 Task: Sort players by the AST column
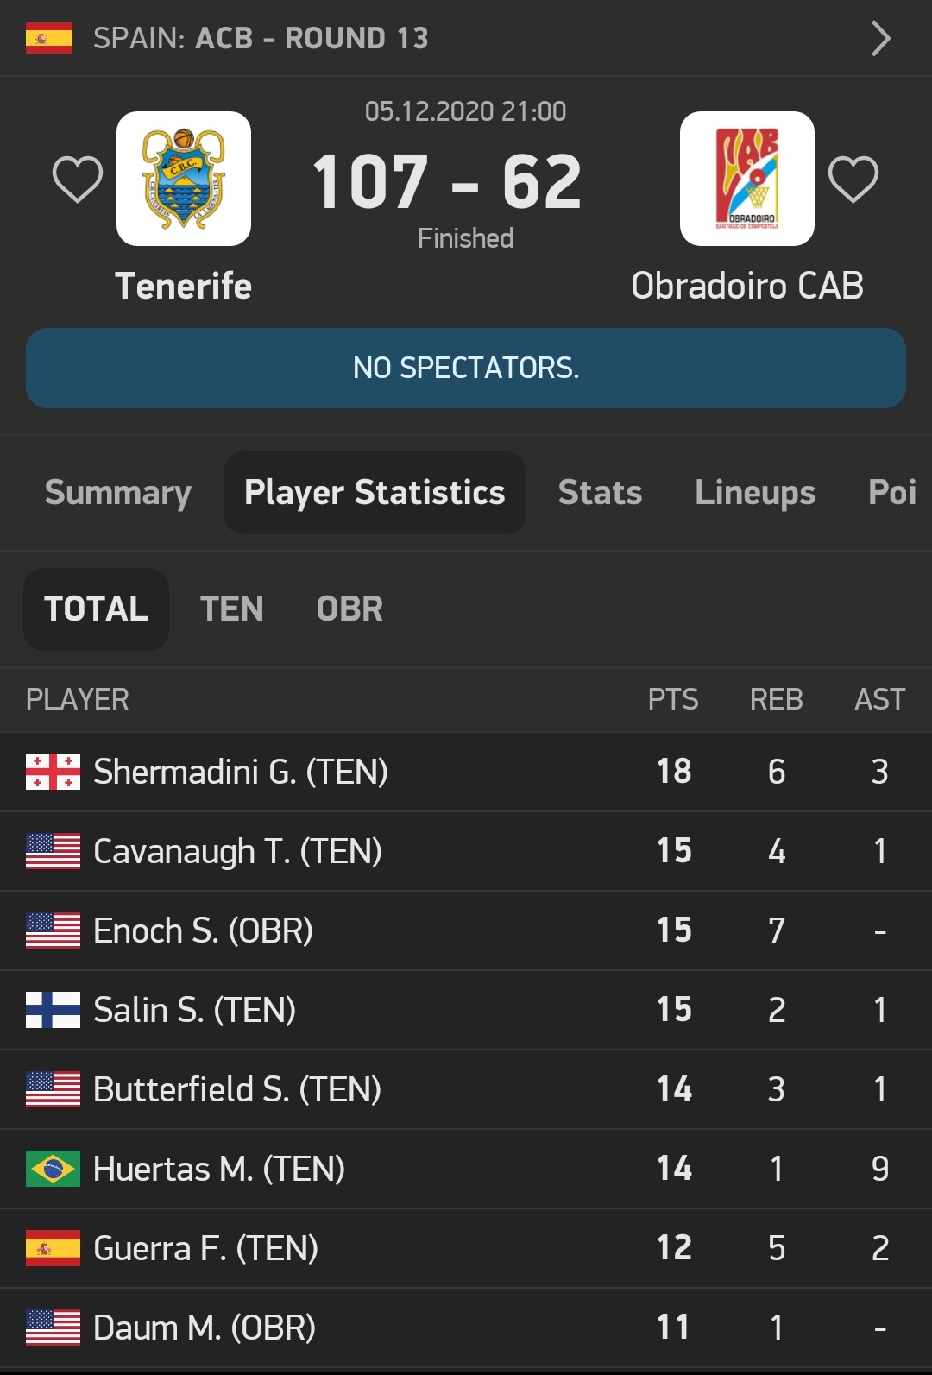tap(879, 699)
